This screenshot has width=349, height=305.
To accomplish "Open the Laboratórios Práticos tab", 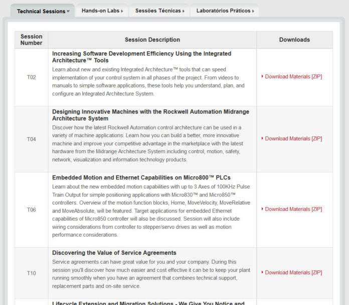I will tap(225, 11).
